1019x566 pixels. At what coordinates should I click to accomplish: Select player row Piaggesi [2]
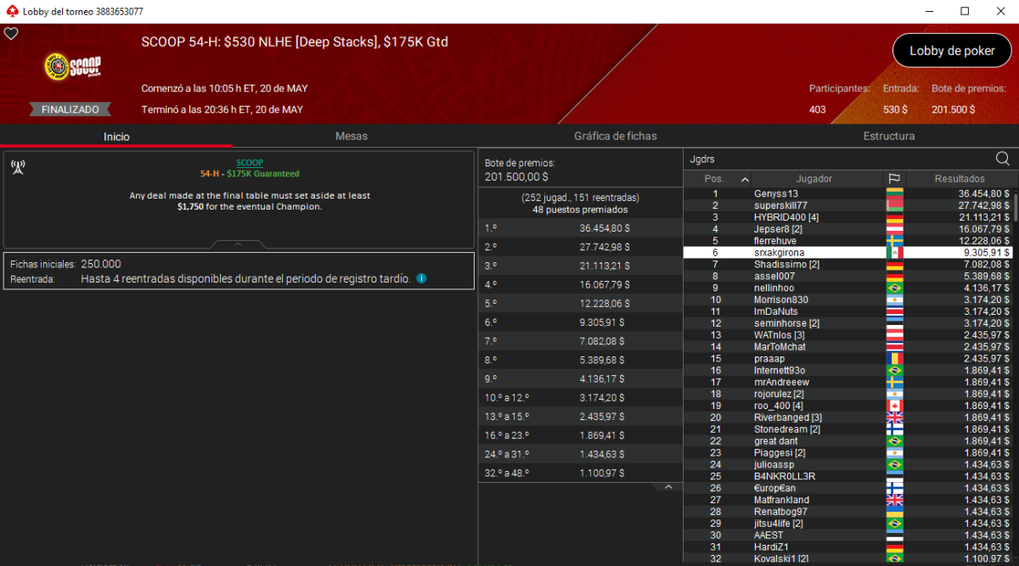pos(847,453)
